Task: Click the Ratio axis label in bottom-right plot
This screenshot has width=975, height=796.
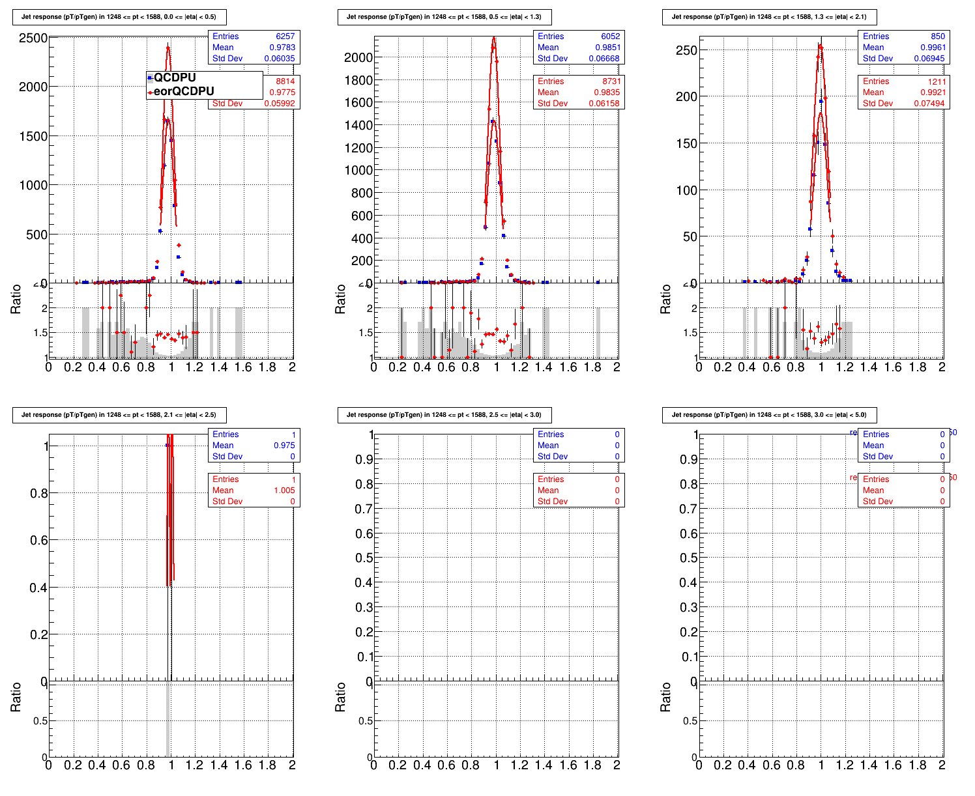Action: tap(665, 697)
